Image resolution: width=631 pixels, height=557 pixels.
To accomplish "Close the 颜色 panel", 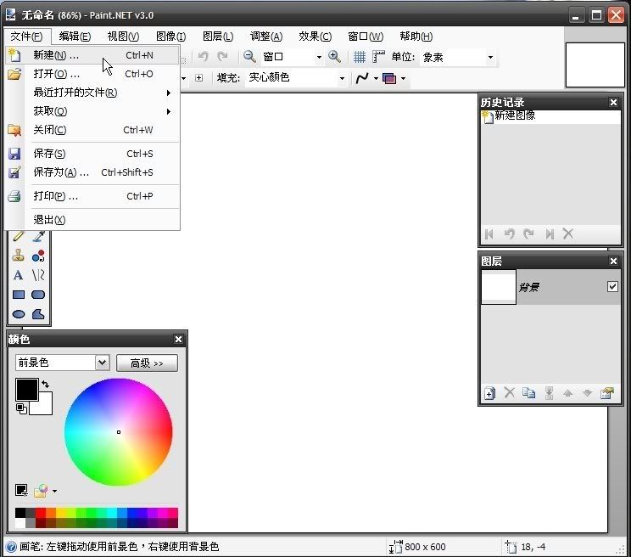I will 178,339.
